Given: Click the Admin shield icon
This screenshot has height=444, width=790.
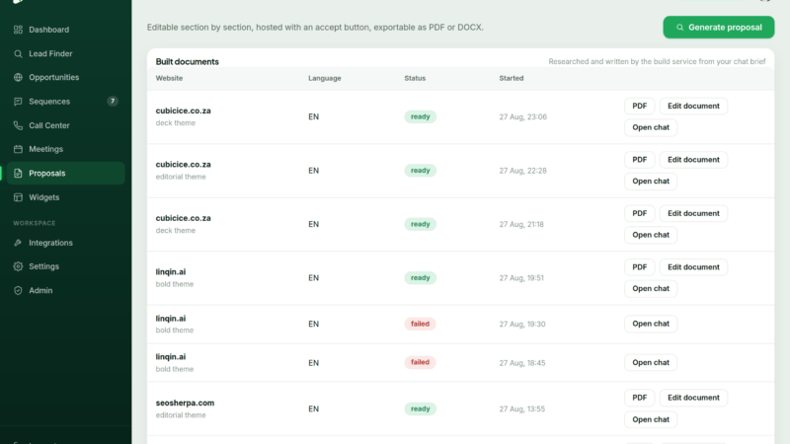Looking at the screenshot, I should click(x=18, y=290).
